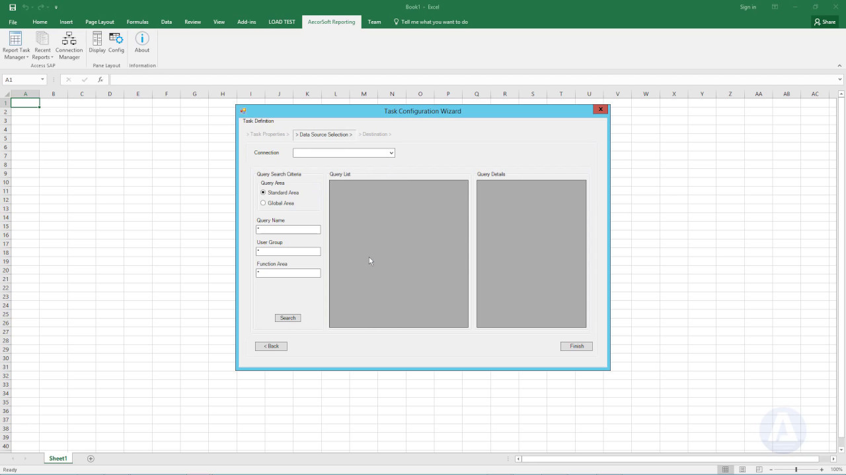Image resolution: width=846 pixels, height=475 pixels.
Task: Click select-all corner of worksheet
Action: [x=5, y=94]
